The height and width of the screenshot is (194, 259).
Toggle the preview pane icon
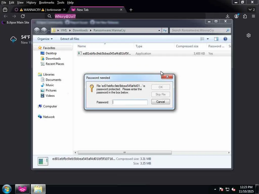[x=216, y=39]
